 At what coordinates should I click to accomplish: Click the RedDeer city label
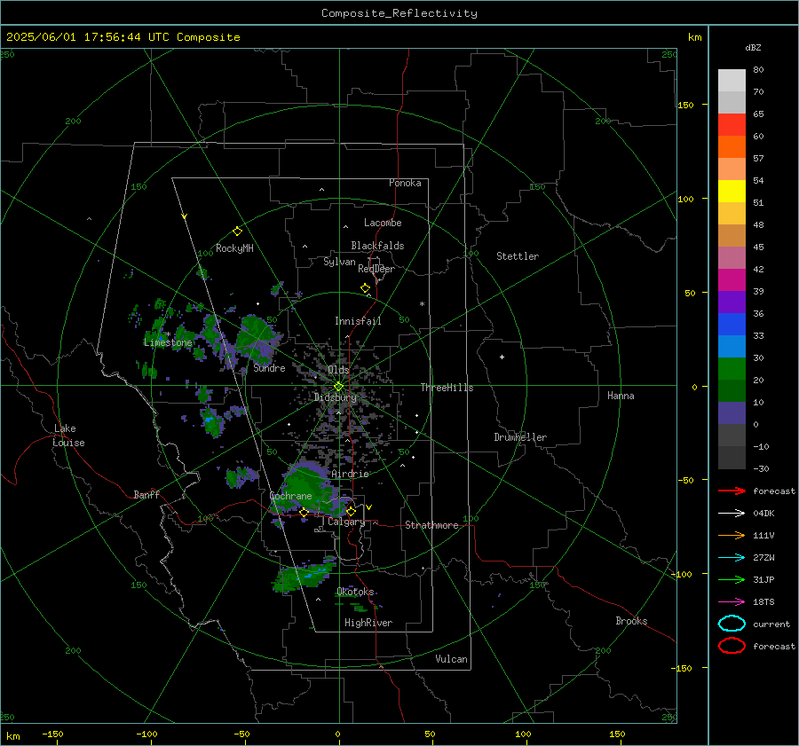click(376, 269)
